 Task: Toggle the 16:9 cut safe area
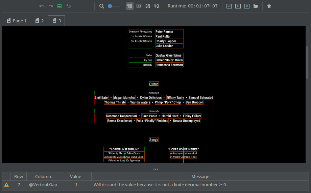147,6
